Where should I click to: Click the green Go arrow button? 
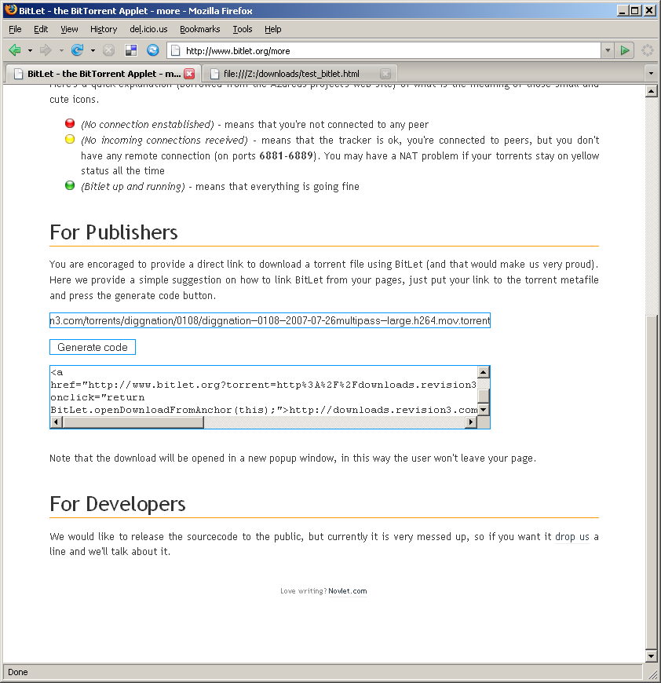[625, 50]
